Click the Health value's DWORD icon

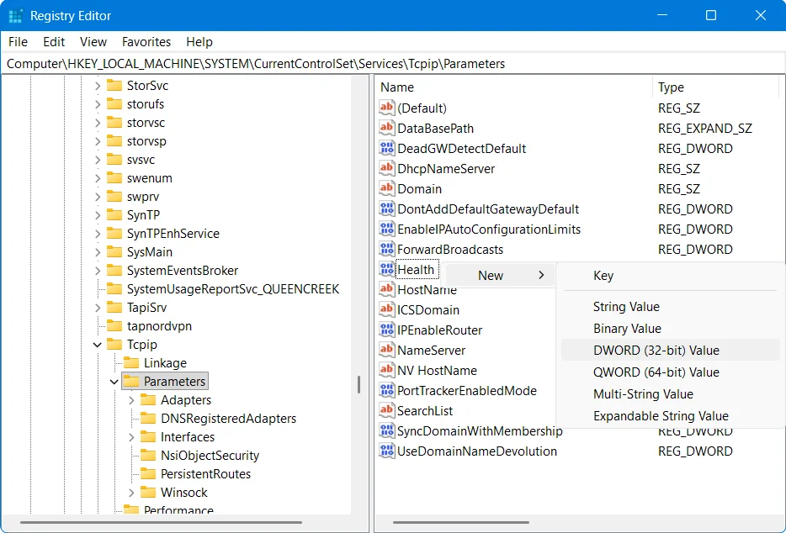click(x=386, y=270)
